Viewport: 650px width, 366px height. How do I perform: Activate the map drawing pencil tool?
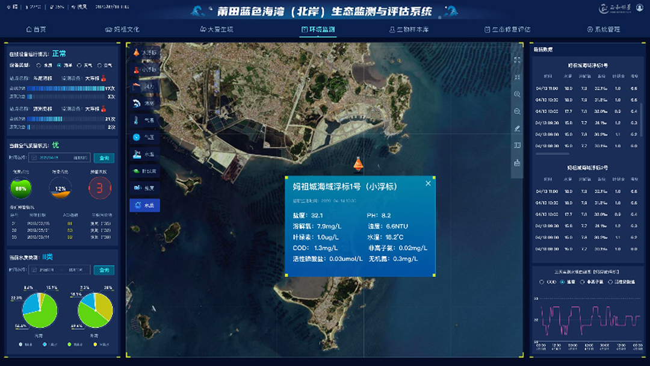[517, 128]
